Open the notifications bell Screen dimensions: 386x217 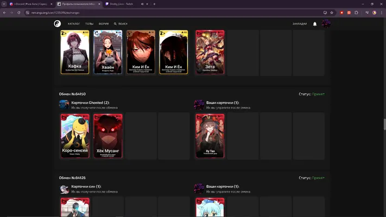(x=315, y=24)
